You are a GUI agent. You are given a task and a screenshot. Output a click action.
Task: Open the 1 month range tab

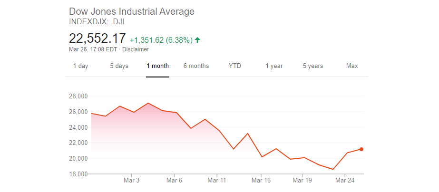click(157, 66)
